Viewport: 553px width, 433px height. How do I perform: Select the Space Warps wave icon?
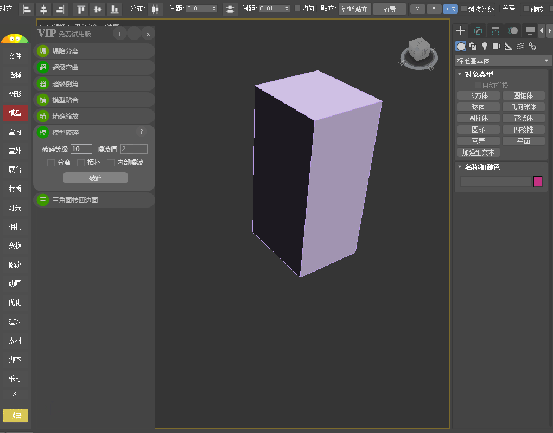pyautogui.click(x=520, y=46)
